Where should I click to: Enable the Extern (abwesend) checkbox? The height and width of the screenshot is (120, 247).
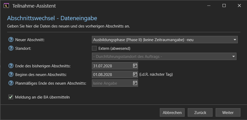coord(94,48)
